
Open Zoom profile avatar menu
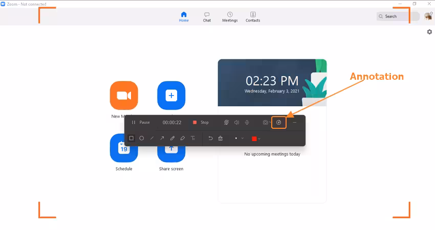pyautogui.click(x=428, y=16)
